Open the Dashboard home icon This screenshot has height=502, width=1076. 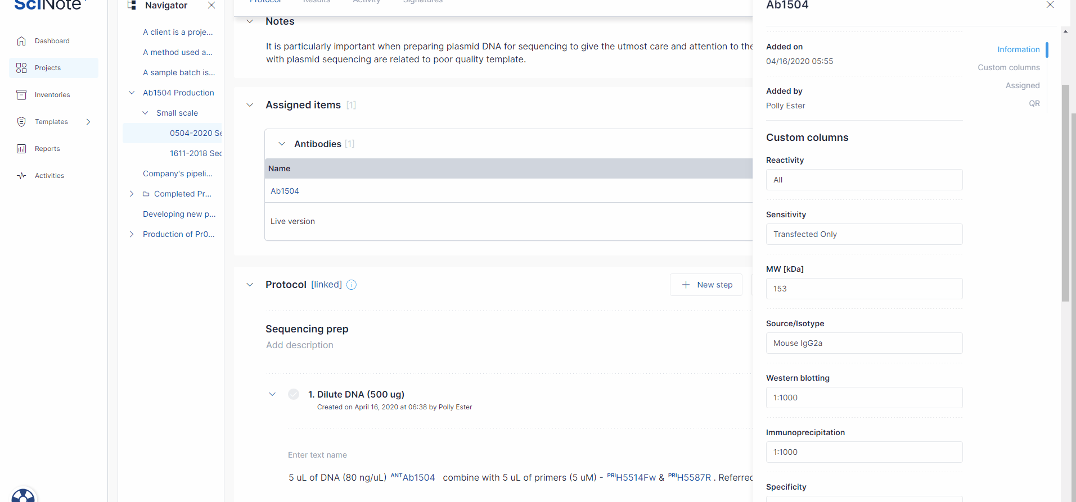coord(21,41)
